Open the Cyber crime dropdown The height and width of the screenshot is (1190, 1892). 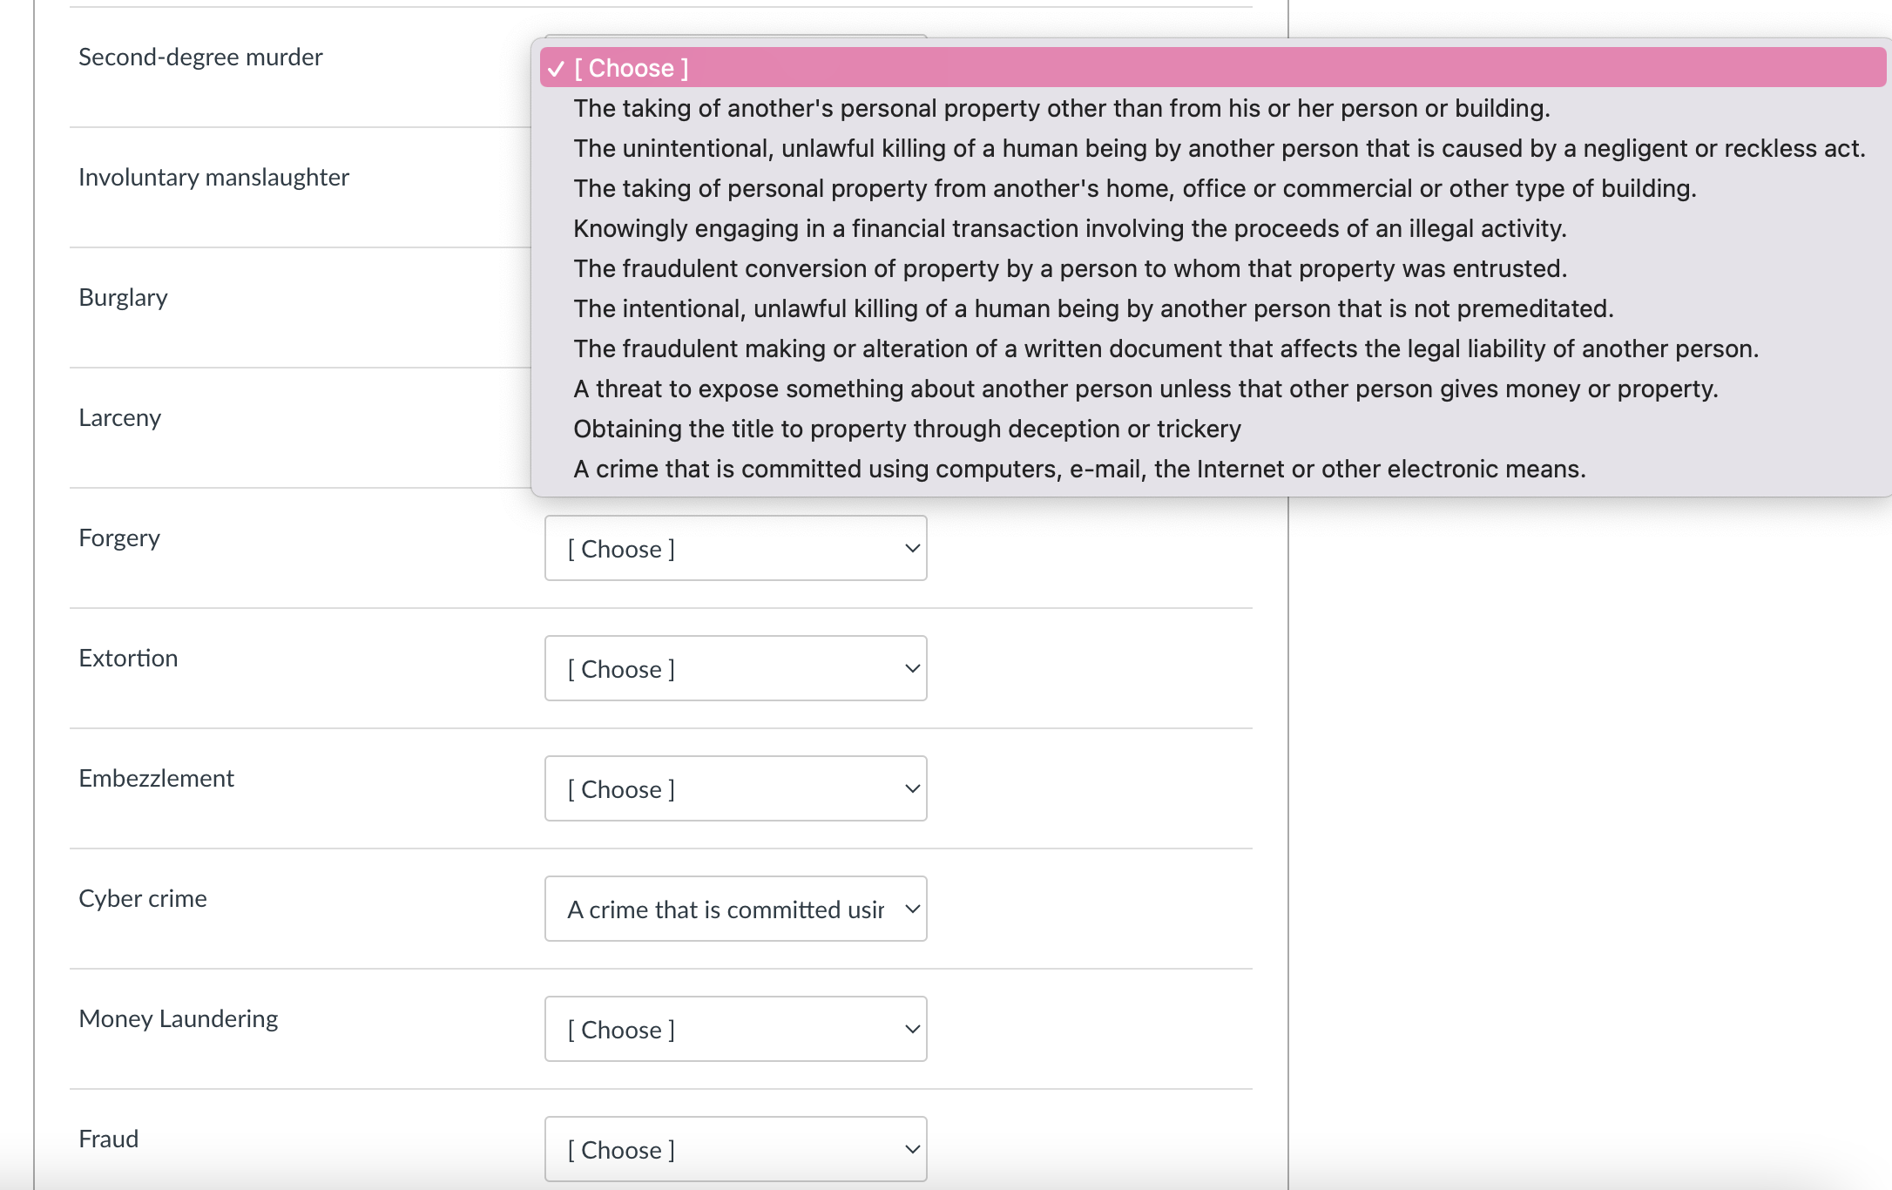tap(734, 909)
